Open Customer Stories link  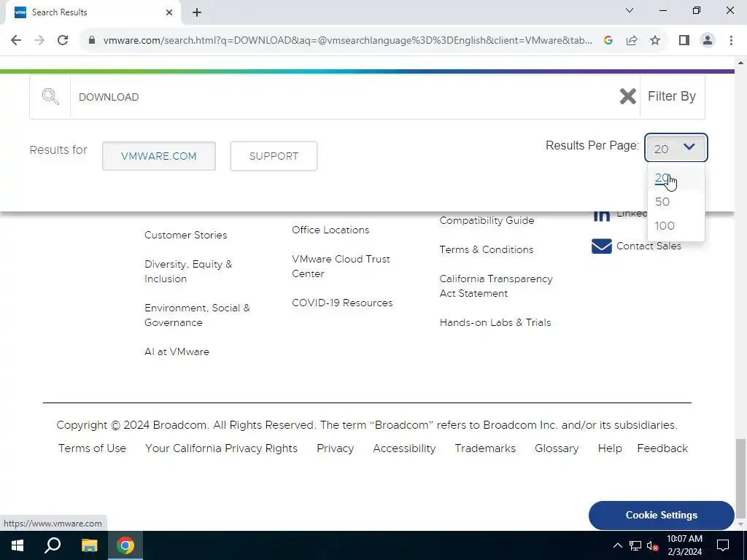[x=186, y=236]
